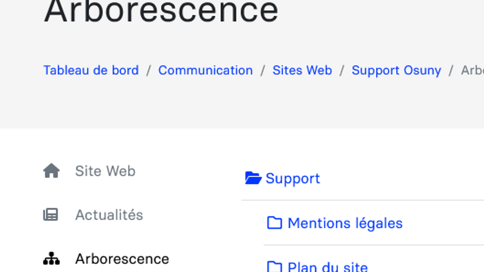Screen dimensions: 484x272
Task: Click the newspaper icon beside Actualités
Action: [51, 215]
